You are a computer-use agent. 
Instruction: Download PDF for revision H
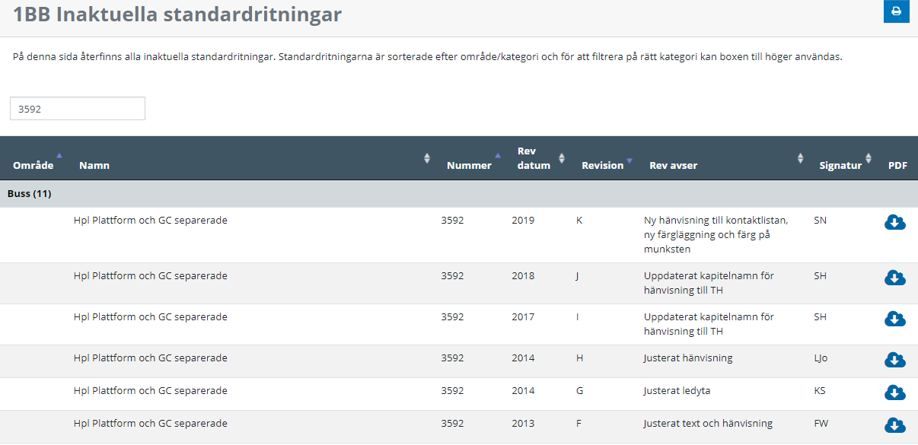click(x=894, y=359)
